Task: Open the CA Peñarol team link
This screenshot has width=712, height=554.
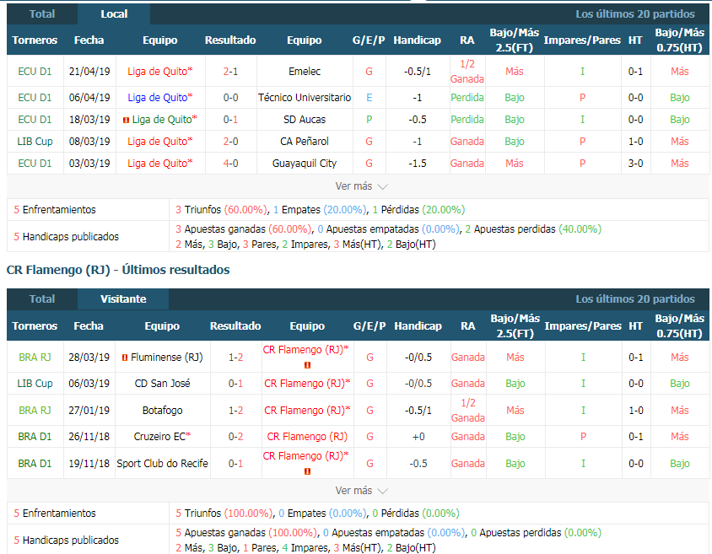Action: (x=305, y=141)
